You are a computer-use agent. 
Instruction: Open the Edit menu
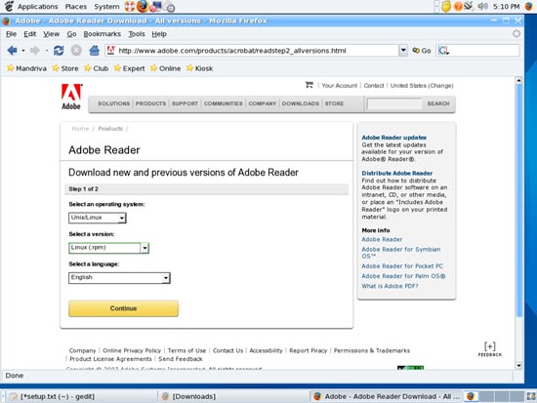pyautogui.click(x=30, y=34)
